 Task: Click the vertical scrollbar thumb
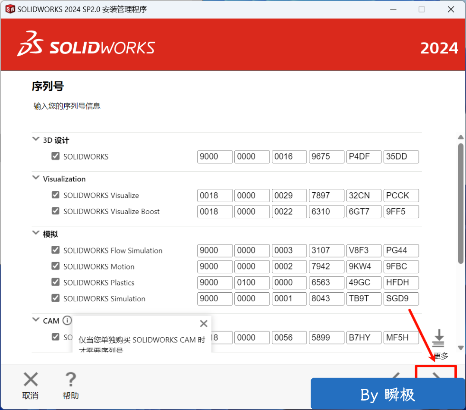[x=460, y=203]
